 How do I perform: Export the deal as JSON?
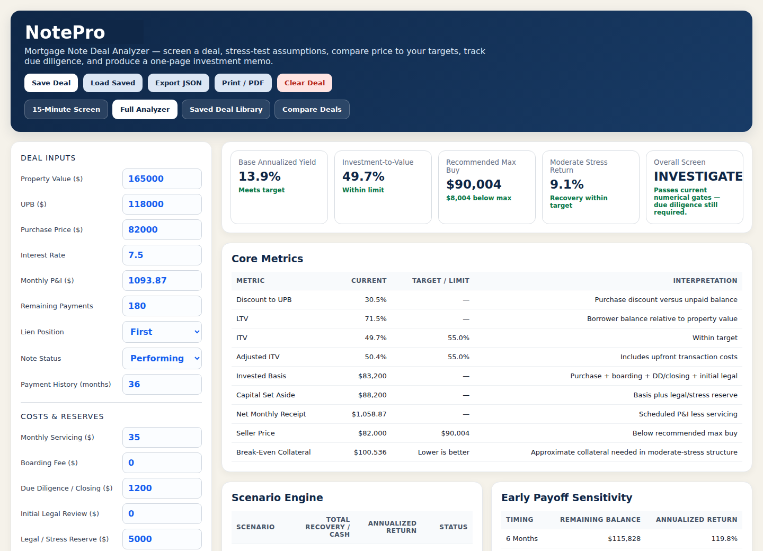(x=179, y=83)
